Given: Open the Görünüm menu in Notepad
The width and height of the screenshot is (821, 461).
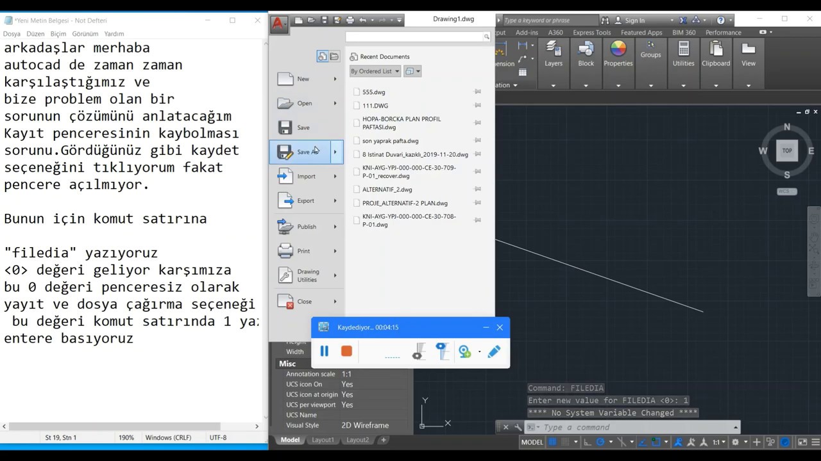Looking at the screenshot, I should [x=85, y=33].
